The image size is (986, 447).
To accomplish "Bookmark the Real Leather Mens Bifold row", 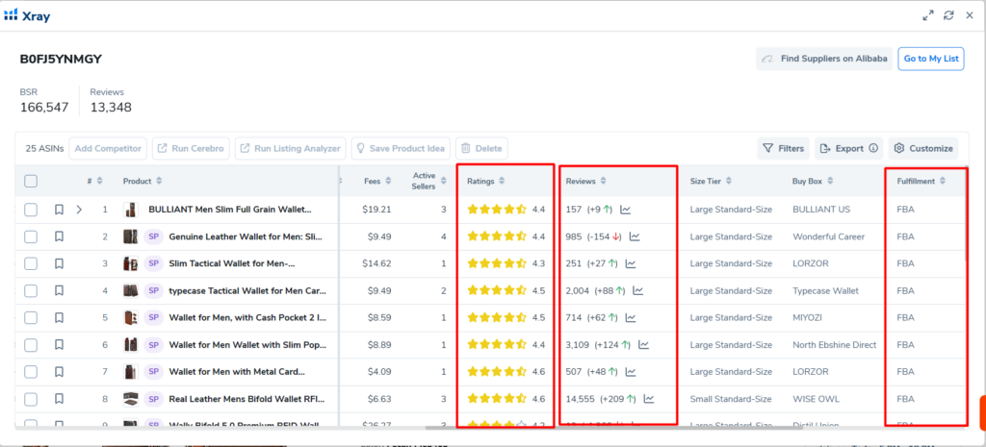I will pyautogui.click(x=59, y=399).
